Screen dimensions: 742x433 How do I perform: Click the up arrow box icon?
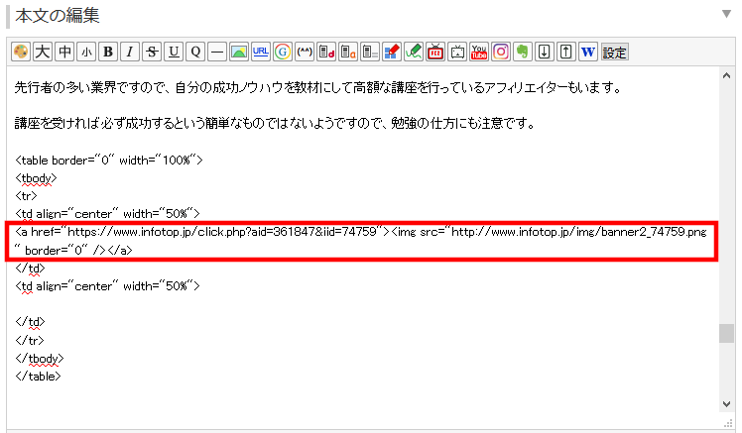pyautogui.click(x=566, y=52)
